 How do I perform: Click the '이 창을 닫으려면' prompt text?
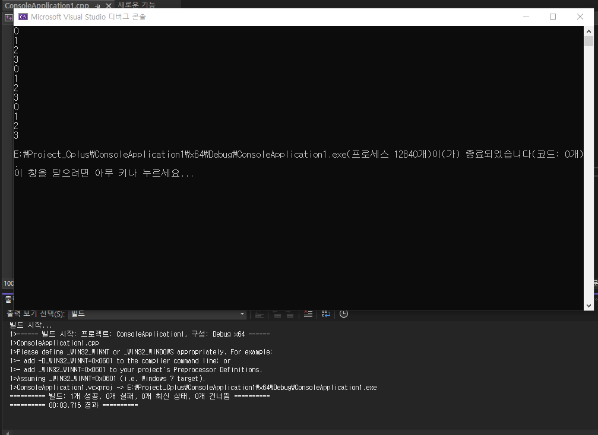click(x=104, y=173)
